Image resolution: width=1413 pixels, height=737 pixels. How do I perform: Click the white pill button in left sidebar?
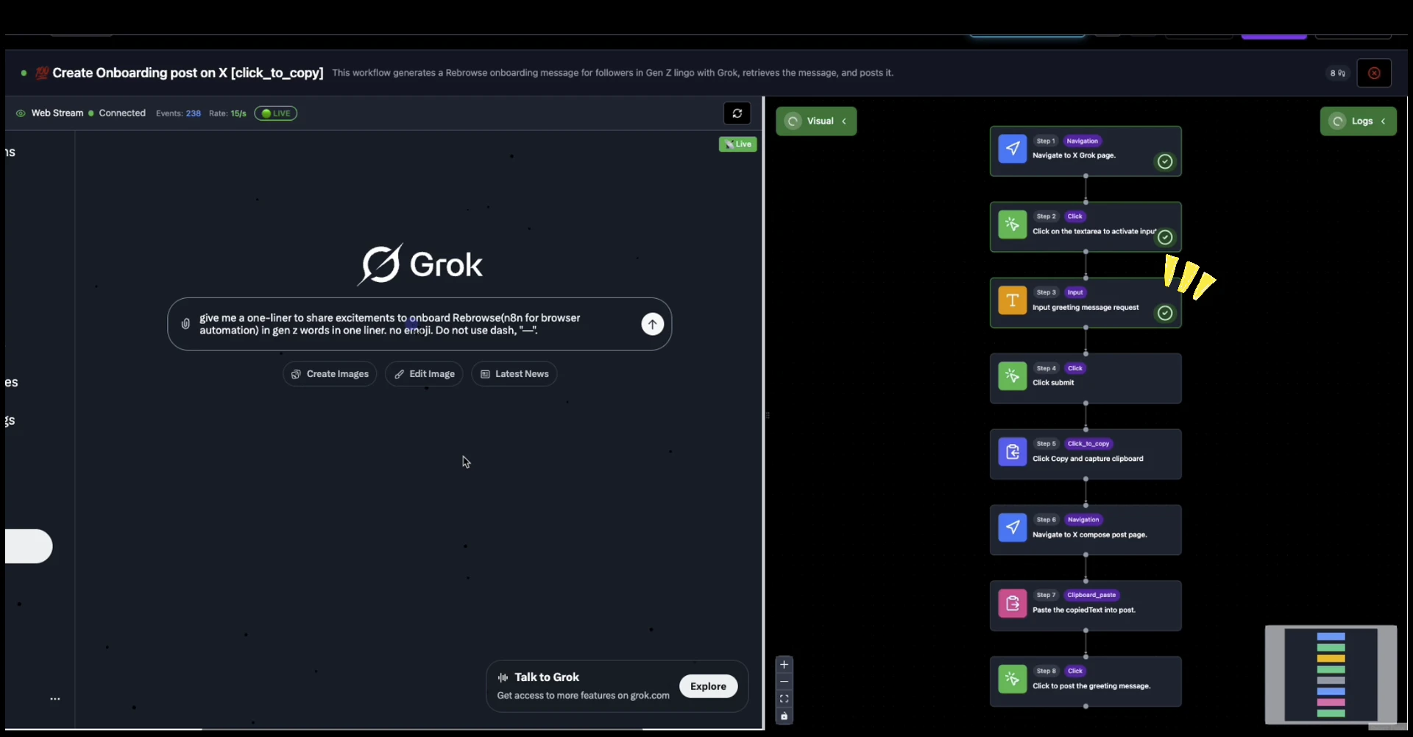(29, 546)
